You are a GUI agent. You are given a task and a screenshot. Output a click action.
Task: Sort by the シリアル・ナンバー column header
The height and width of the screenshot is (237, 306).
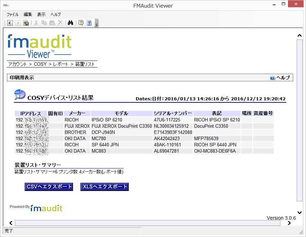[x=173, y=113]
